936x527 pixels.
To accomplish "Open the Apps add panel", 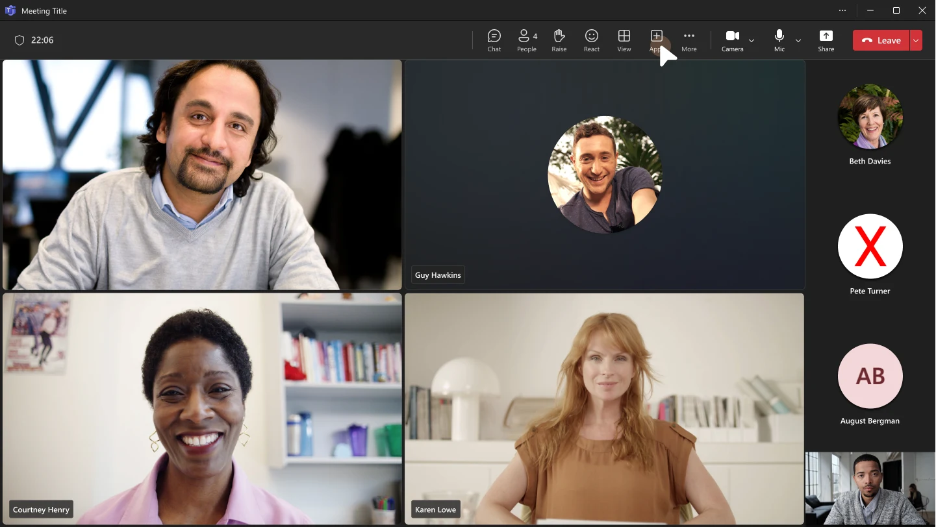I will (x=657, y=40).
